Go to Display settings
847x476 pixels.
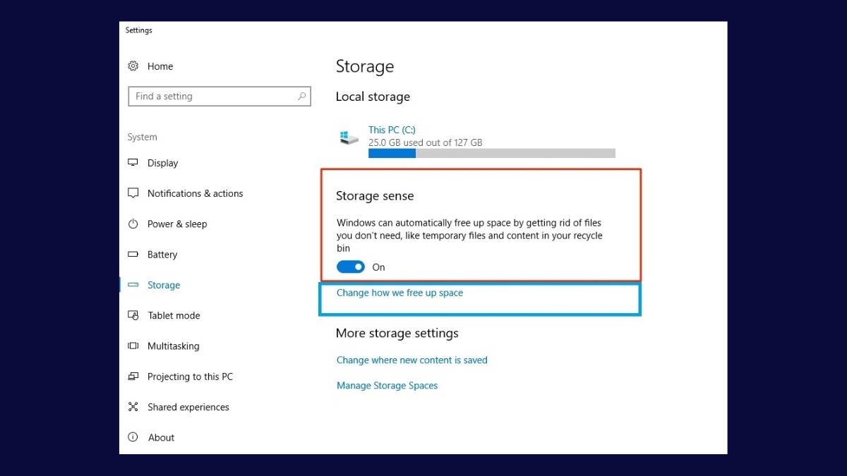click(x=162, y=163)
